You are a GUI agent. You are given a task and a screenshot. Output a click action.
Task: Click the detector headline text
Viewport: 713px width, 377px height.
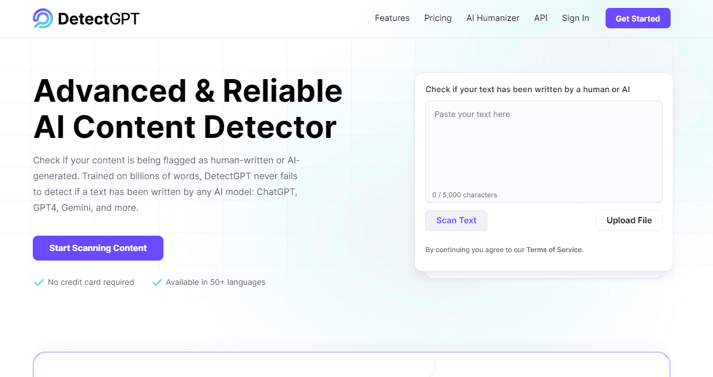click(x=187, y=109)
